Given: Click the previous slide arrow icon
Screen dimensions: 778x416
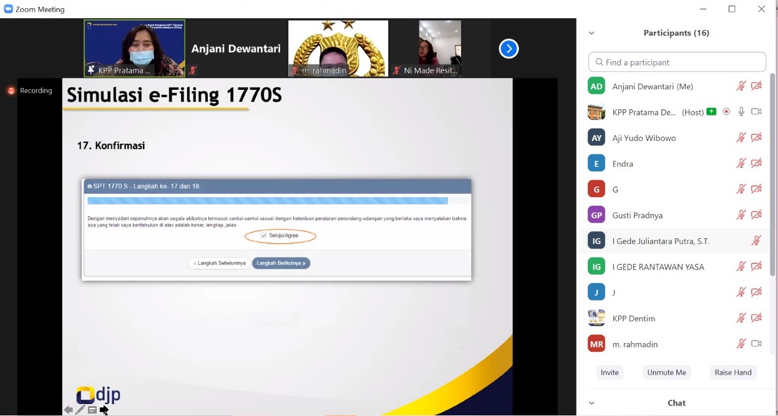Looking at the screenshot, I should pos(69,410).
